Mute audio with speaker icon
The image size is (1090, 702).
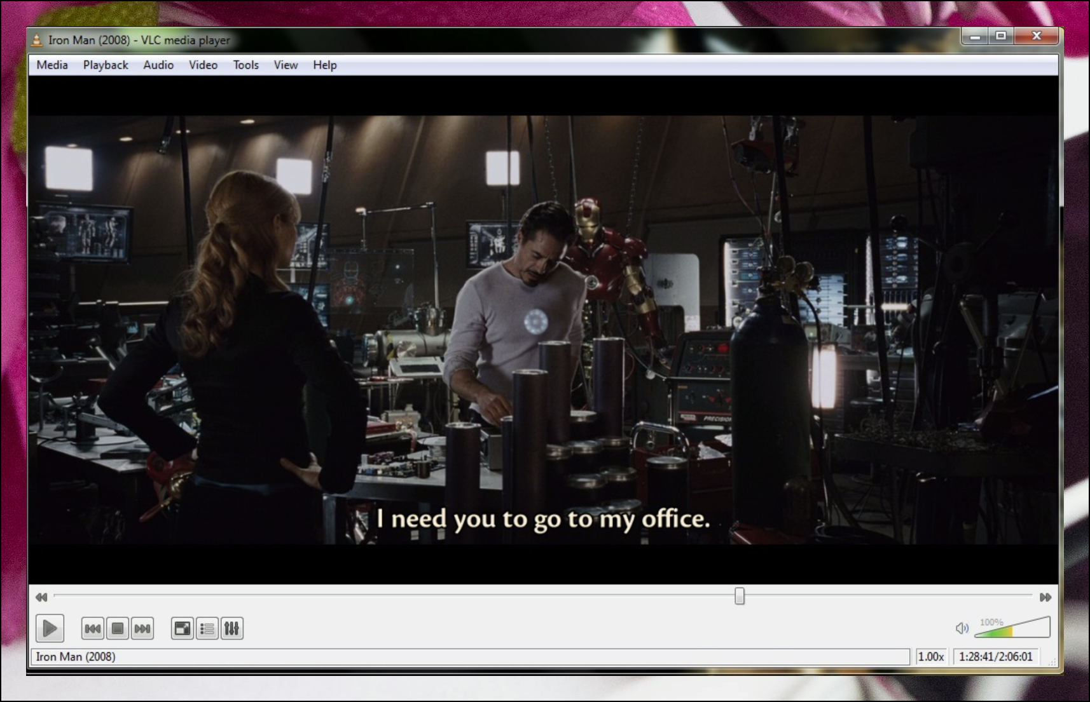pyautogui.click(x=962, y=628)
